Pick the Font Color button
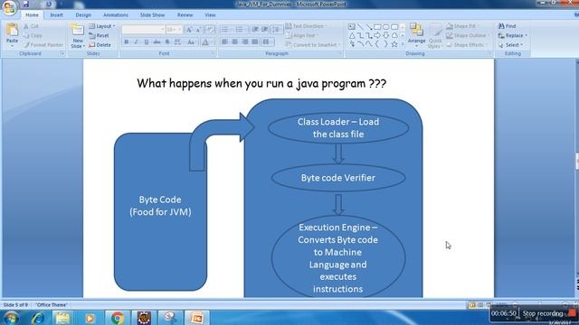Screen dimensions: 579x325 (x=205, y=42)
